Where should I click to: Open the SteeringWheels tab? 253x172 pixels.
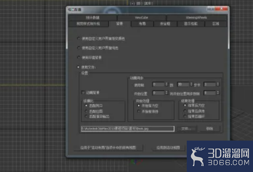click(196, 18)
